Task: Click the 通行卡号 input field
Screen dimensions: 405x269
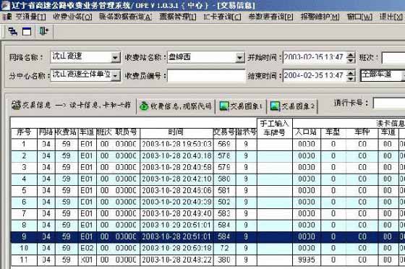Action: [389, 103]
